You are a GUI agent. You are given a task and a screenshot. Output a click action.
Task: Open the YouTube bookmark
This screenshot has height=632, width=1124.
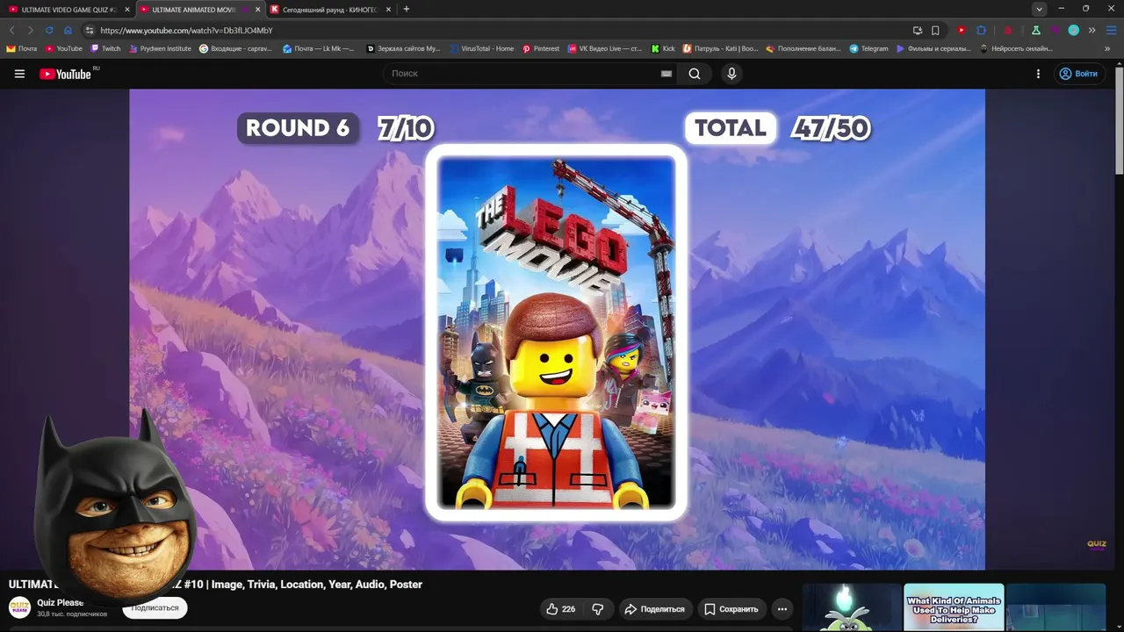[x=64, y=48]
